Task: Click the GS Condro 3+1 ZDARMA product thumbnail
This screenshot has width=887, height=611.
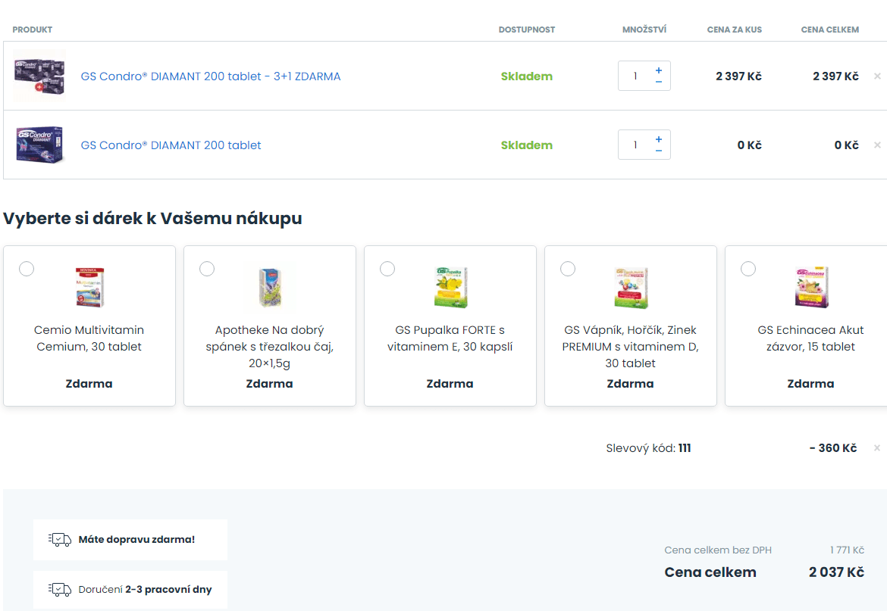Action: click(39, 76)
